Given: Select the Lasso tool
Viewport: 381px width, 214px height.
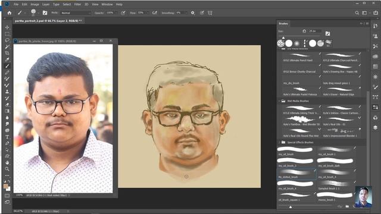Looking at the screenshot, I should click(7, 40).
